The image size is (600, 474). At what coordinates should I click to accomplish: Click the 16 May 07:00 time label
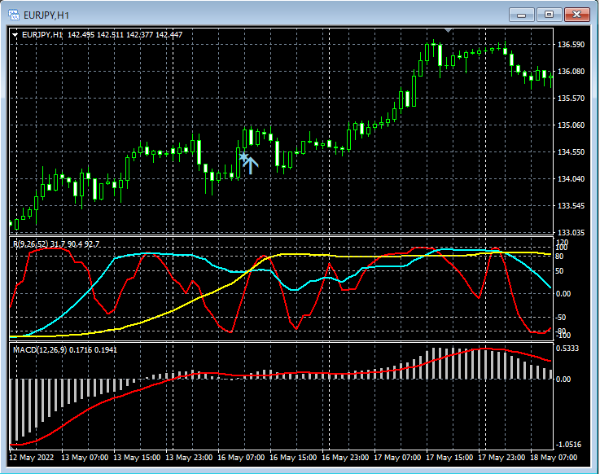coord(241,458)
